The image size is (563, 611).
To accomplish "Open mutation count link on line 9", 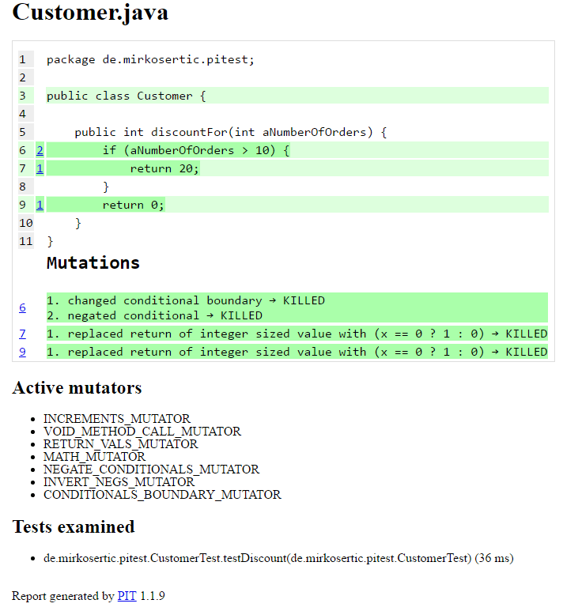I will click(x=40, y=205).
